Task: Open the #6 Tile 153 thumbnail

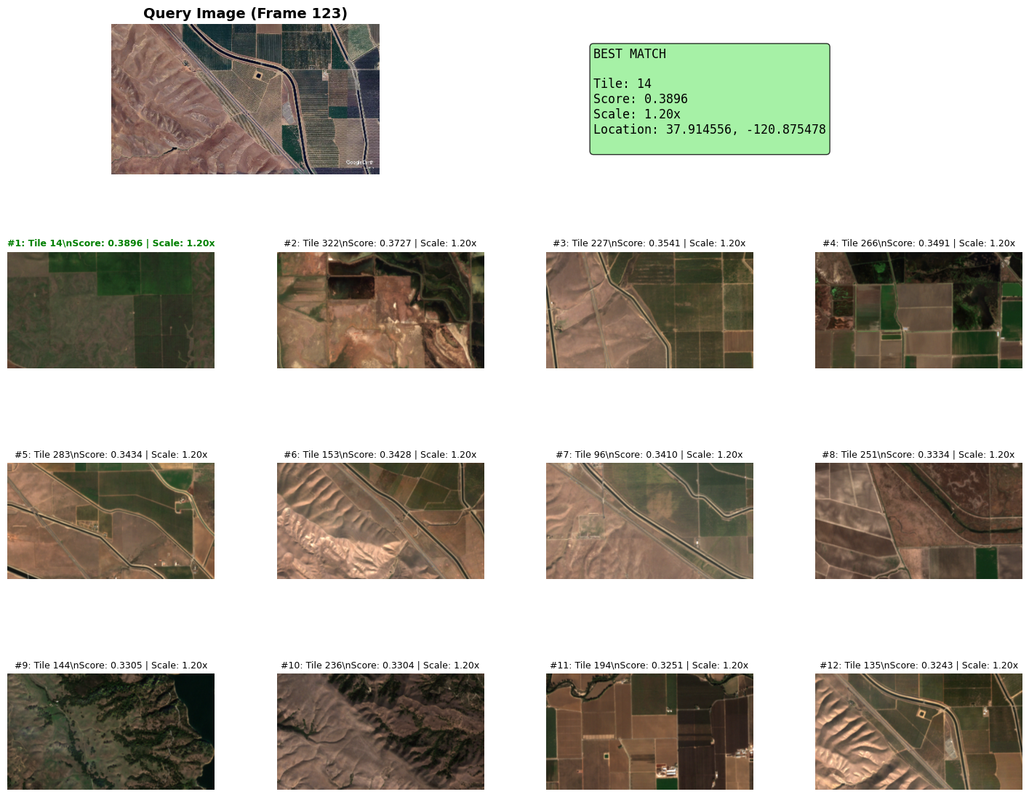Action: click(380, 521)
